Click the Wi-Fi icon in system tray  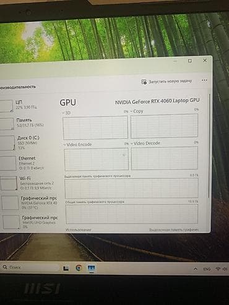coord(218,269)
